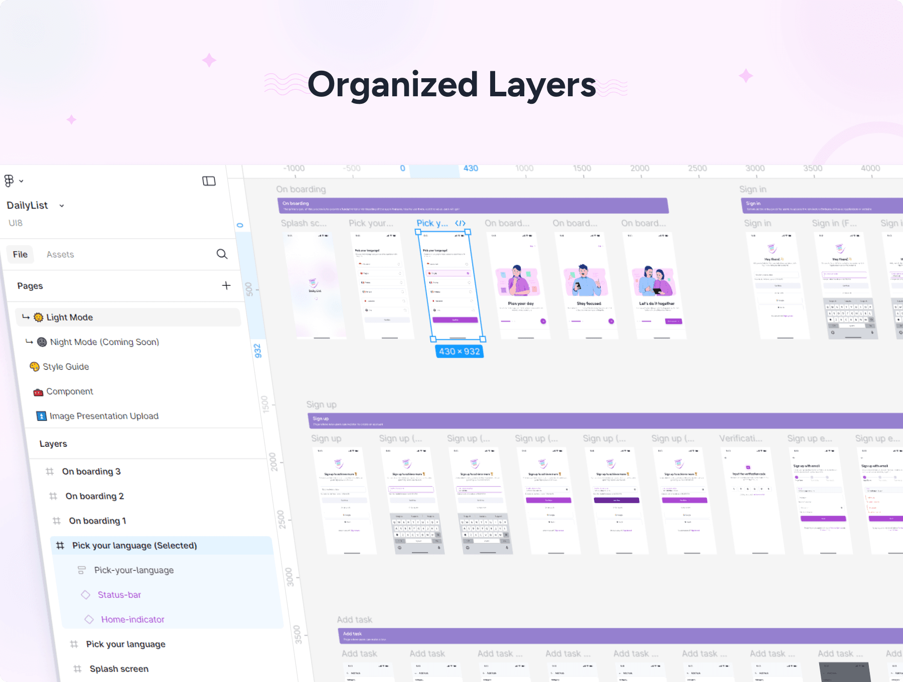Click the Sign up section header bar
The height and width of the screenshot is (682, 903).
(x=606, y=421)
